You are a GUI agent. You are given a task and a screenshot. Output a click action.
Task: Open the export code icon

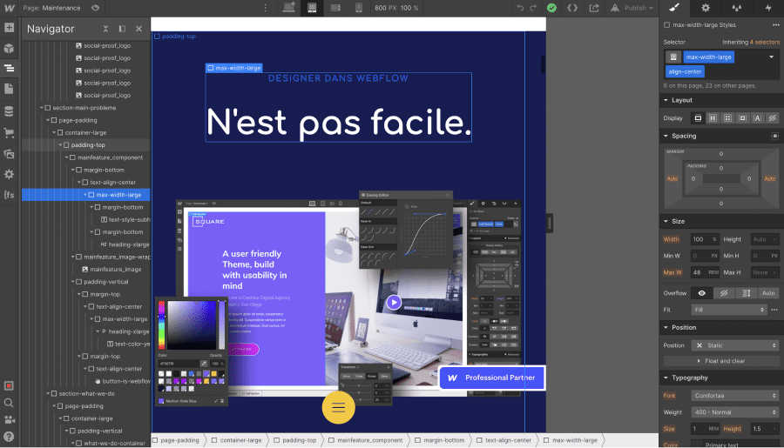point(572,8)
